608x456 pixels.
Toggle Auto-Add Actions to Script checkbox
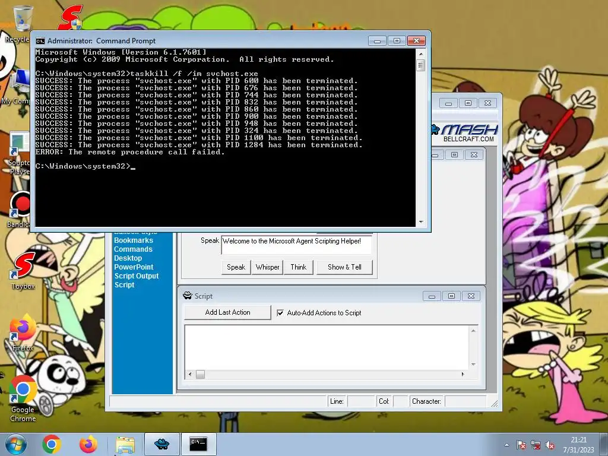280,313
